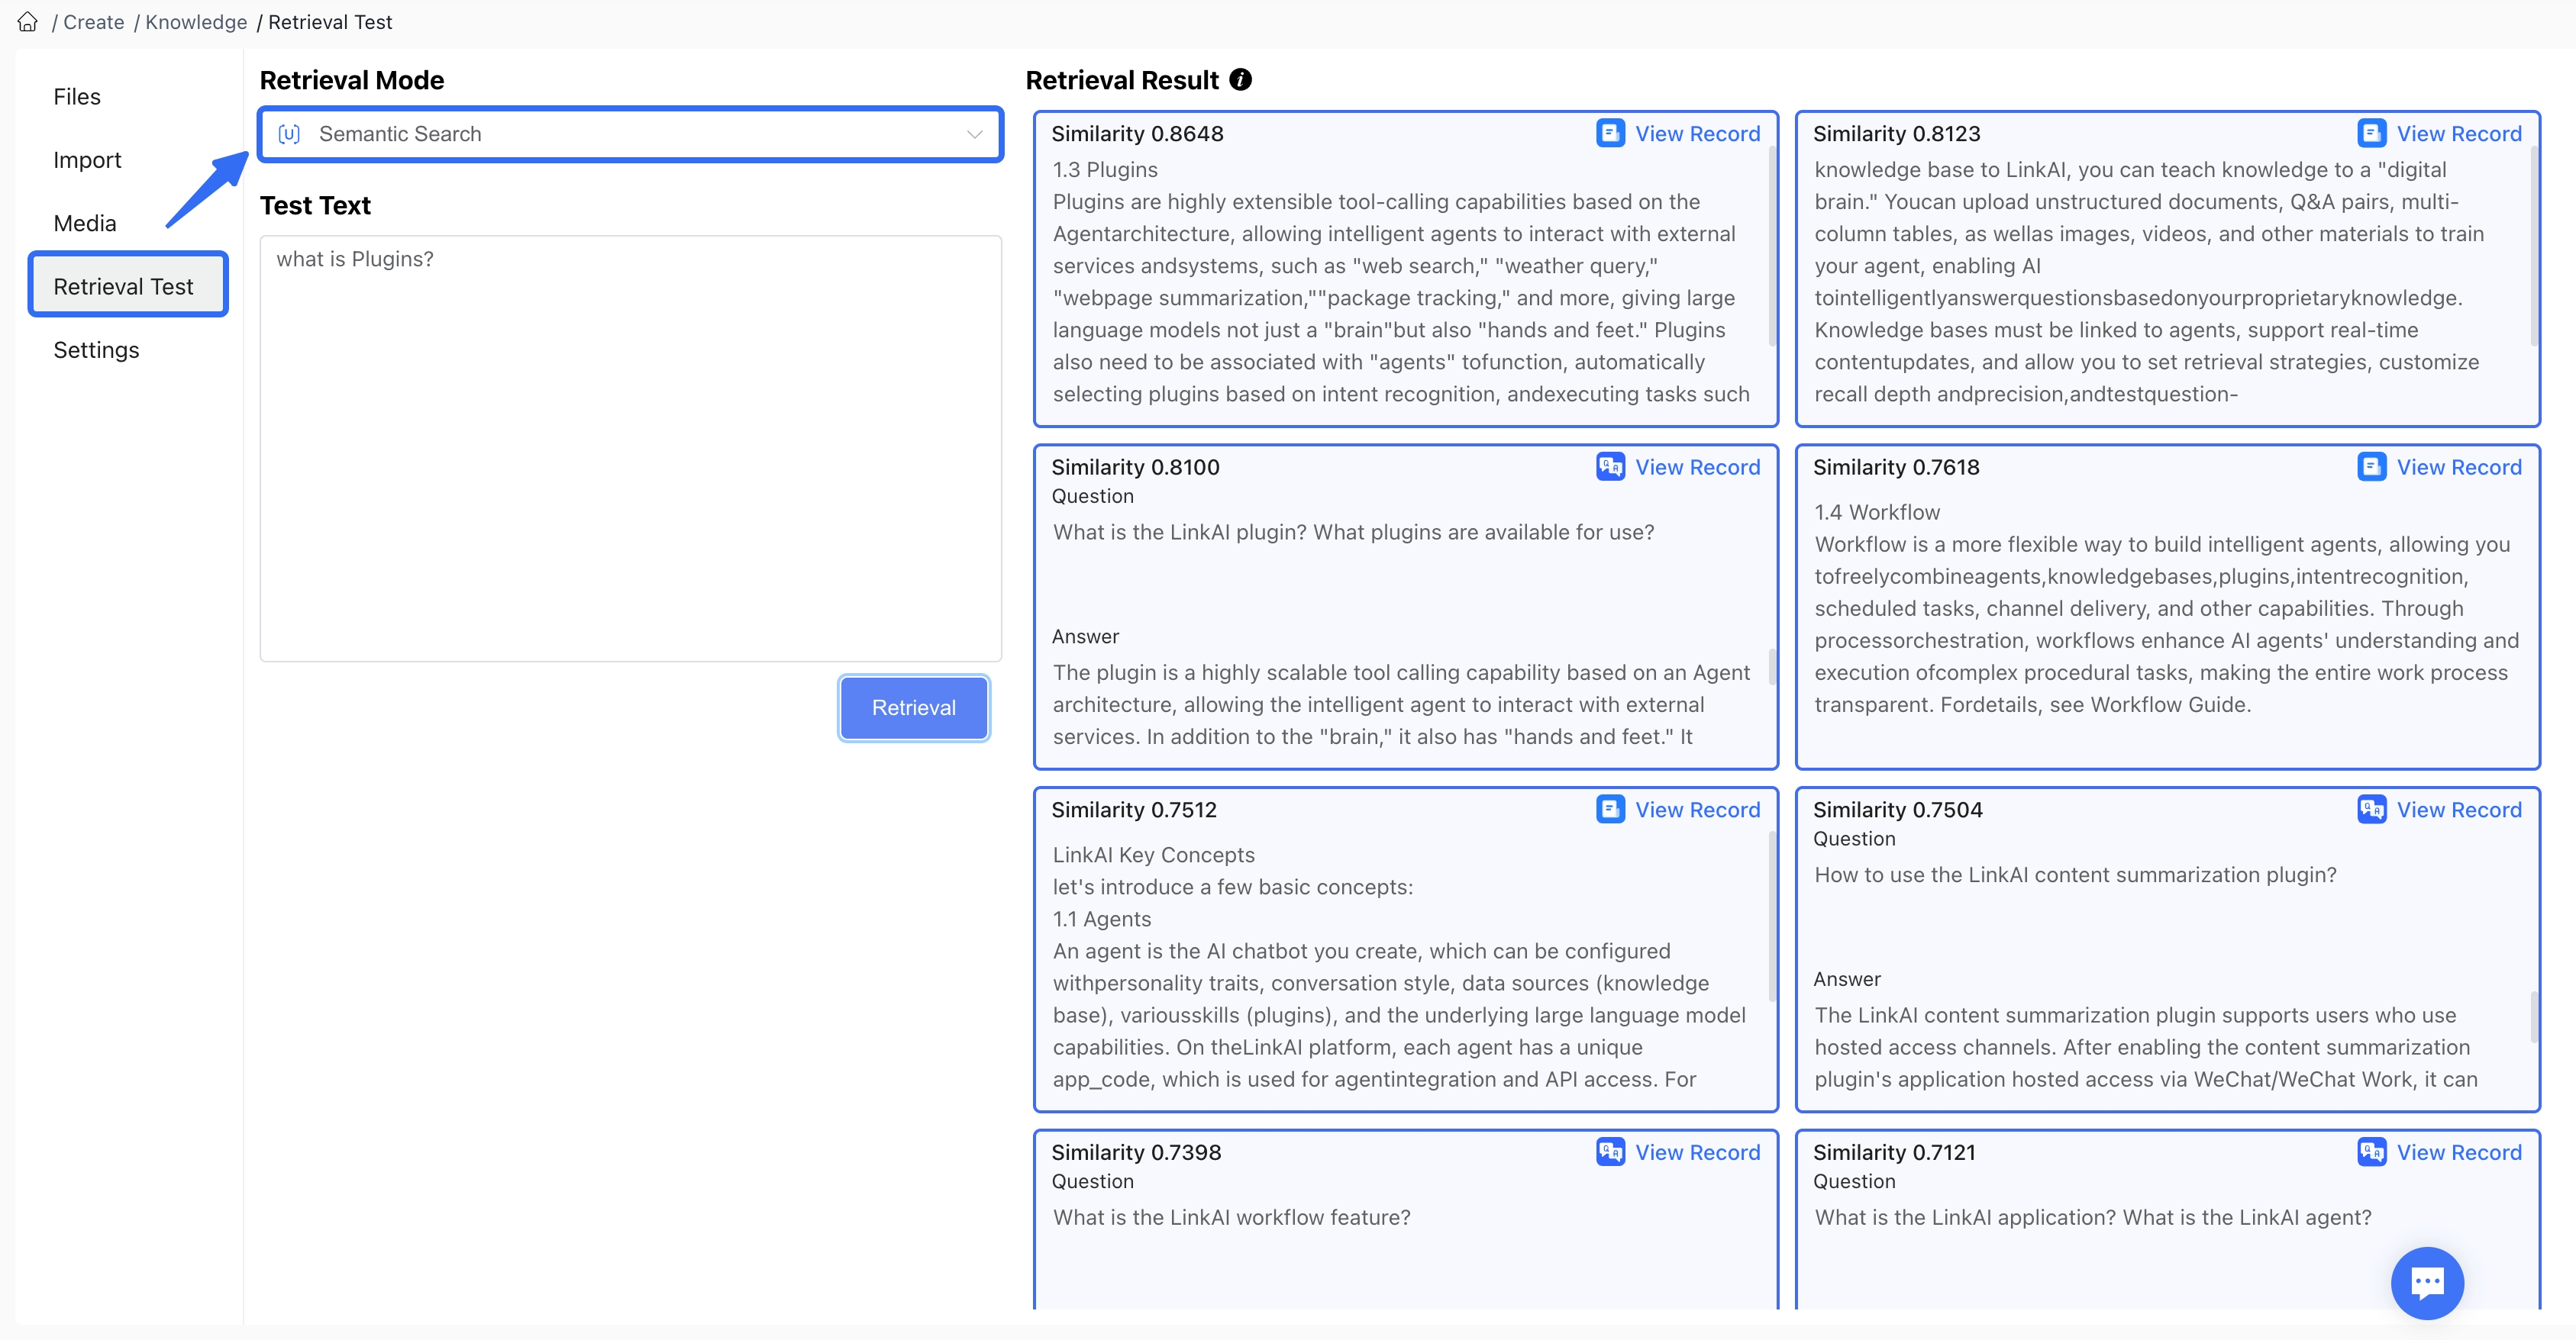
Task: Click Q&A icon on Similarity 0.8100 card
Action: coord(1610,465)
